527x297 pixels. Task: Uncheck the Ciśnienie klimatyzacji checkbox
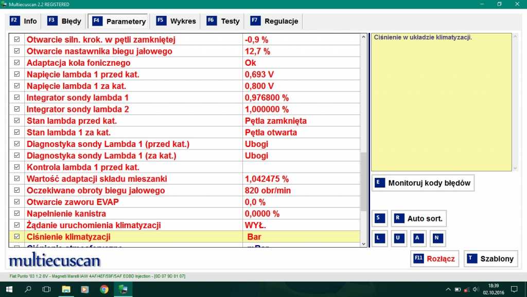(x=17, y=237)
